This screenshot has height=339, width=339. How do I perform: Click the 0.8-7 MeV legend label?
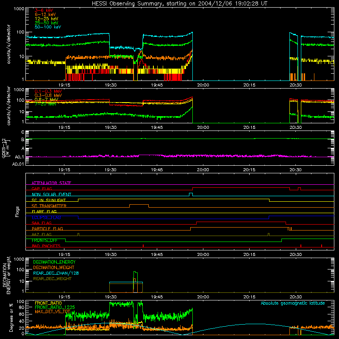click(x=46, y=100)
